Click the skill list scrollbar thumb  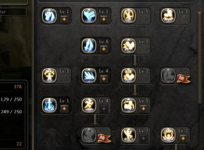click(x=200, y=58)
